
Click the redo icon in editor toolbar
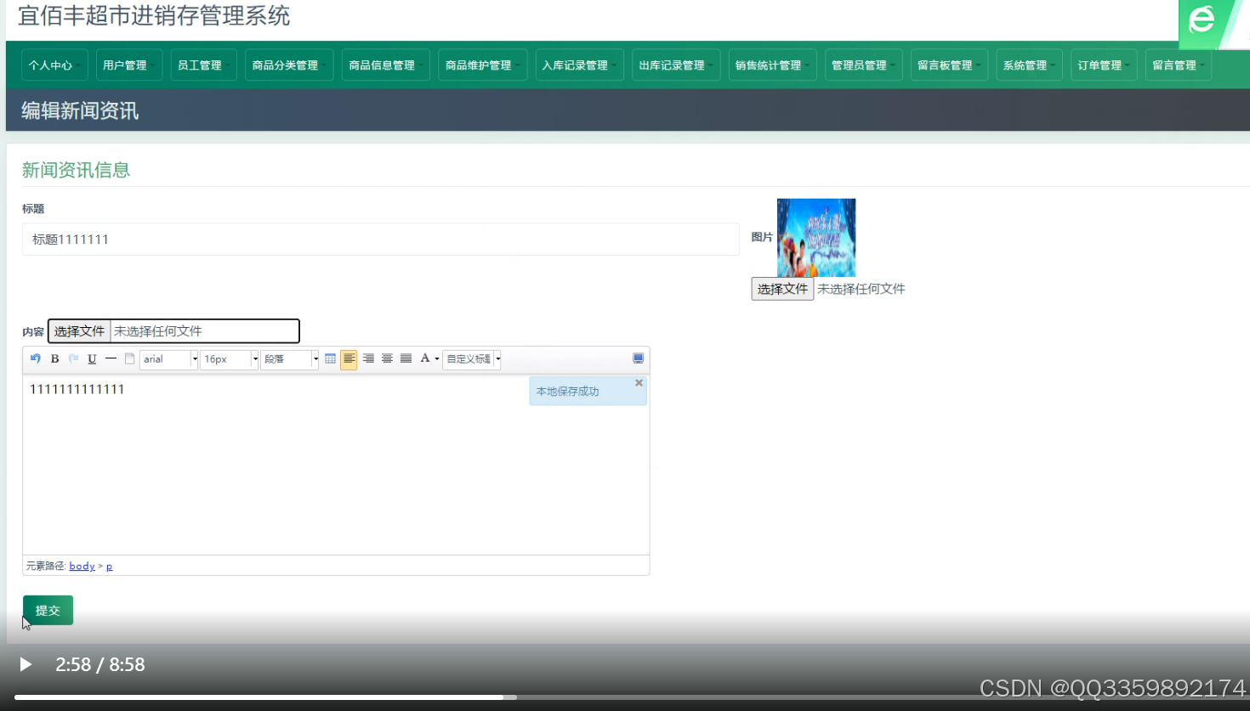point(73,358)
